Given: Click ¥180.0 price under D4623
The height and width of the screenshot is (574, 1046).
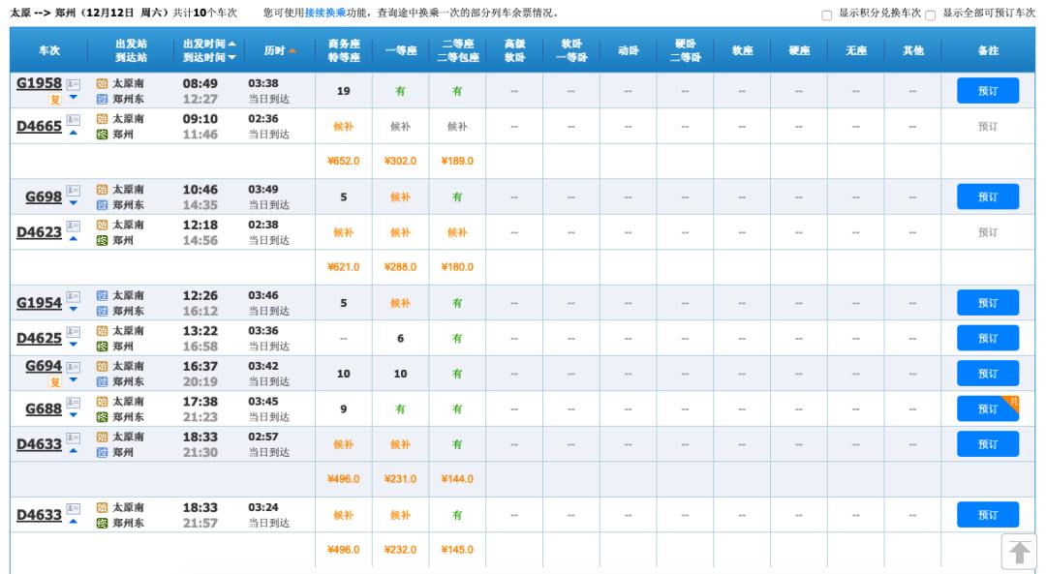Looking at the screenshot, I should click(457, 267).
